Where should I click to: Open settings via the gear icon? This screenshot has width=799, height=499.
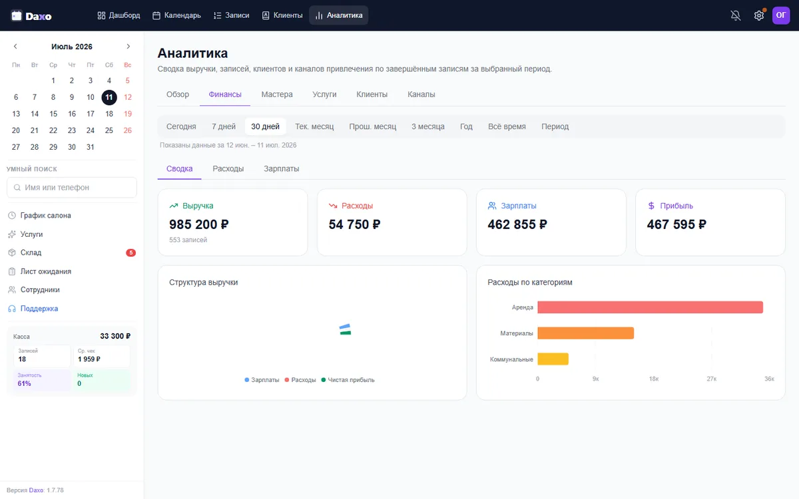[759, 15]
